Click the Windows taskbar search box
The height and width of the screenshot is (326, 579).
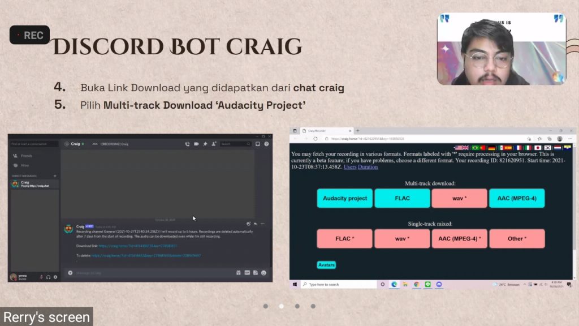pyautogui.click(x=338, y=284)
